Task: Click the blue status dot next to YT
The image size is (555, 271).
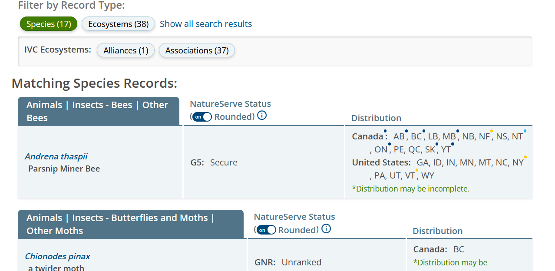Action: tap(453, 144)
